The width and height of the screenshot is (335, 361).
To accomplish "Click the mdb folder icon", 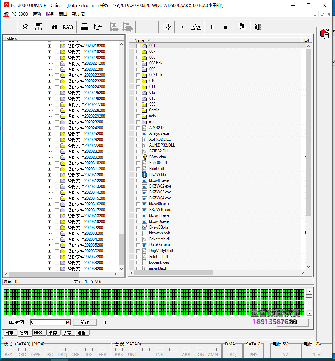I will point(144,116).
